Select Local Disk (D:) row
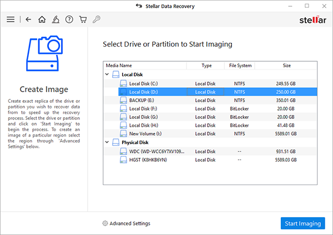 click(218, 92)
